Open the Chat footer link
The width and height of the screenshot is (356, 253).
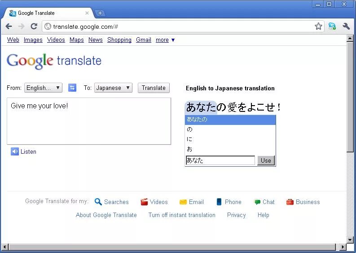click(x=268, y=202)
